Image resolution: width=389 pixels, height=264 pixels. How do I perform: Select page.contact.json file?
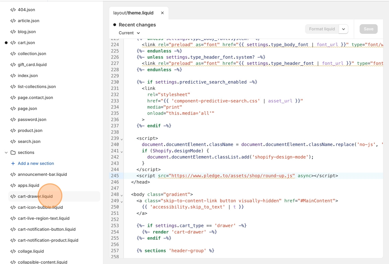35,97
